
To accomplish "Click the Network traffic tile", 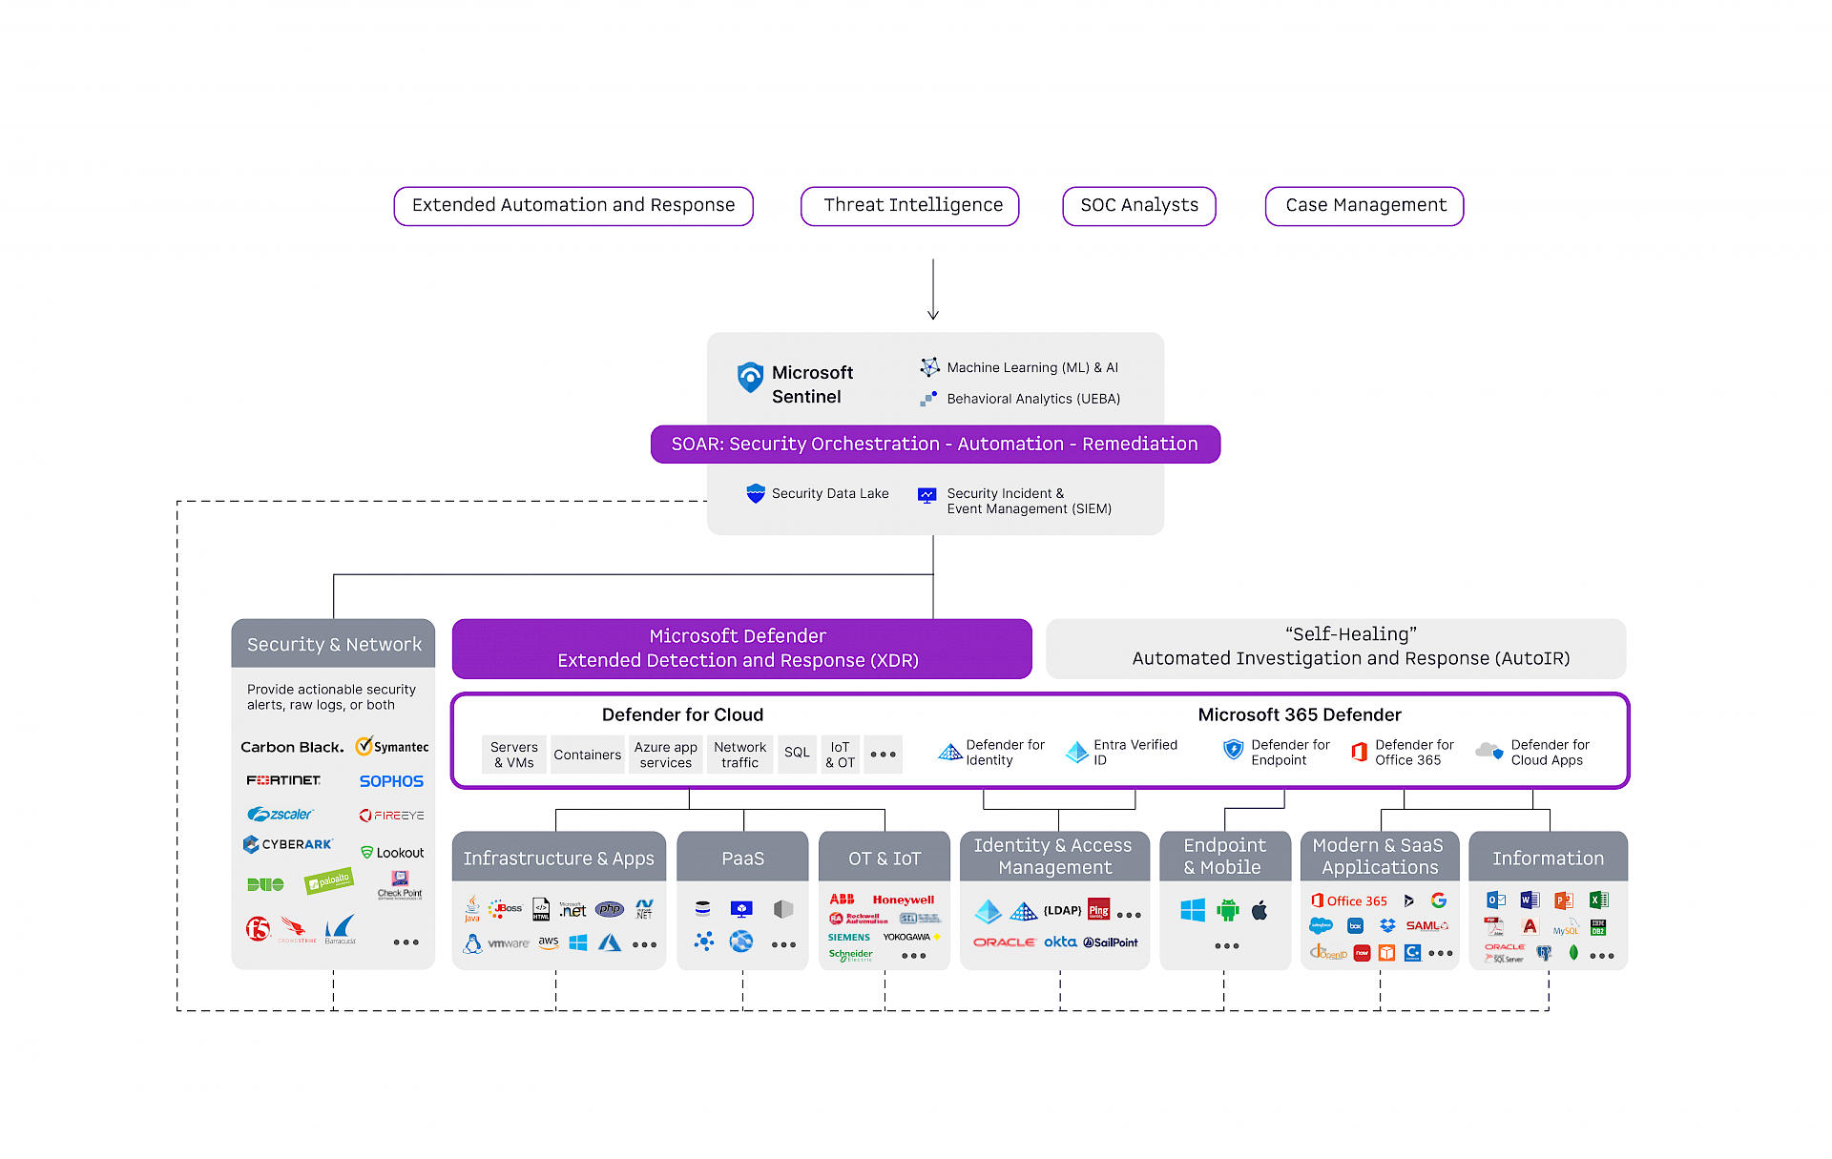I will coord(740,755).
